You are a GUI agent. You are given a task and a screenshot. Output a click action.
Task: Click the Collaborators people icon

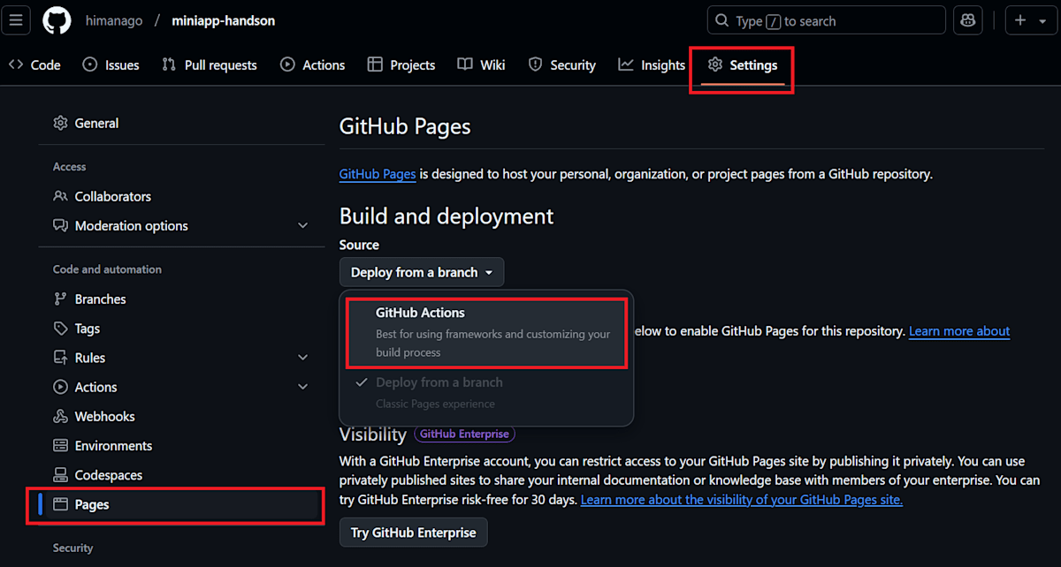tap(60, 196)
